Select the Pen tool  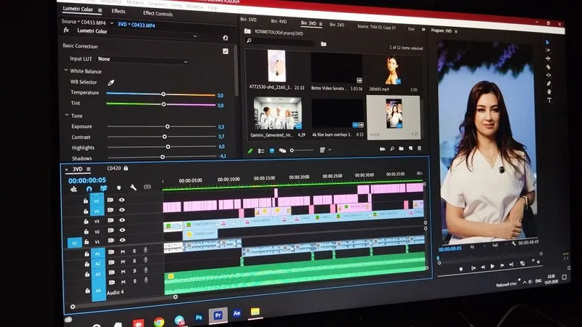click(549, 84)
